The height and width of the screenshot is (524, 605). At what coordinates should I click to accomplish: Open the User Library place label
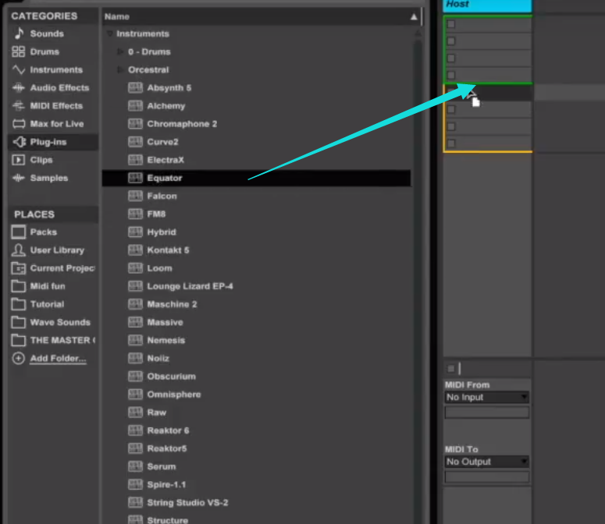pyautogui.click(x=57, y=250)
